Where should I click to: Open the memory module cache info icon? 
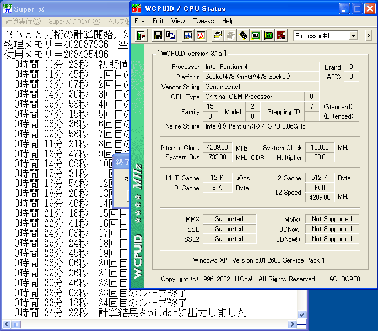pos(243,36)
